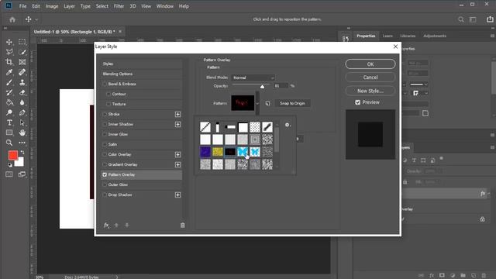Image resolution: width=496 pixels, height=279 pixels.
Task: Add another Drop Shadow with plus button
Action: tap(177, 195)
